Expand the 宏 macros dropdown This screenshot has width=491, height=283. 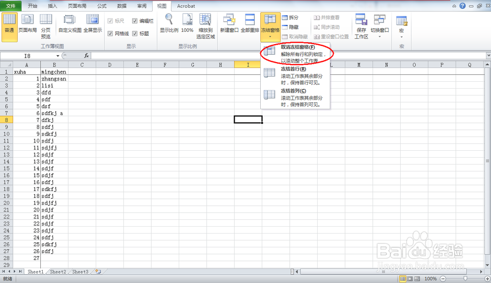point(402,37)
